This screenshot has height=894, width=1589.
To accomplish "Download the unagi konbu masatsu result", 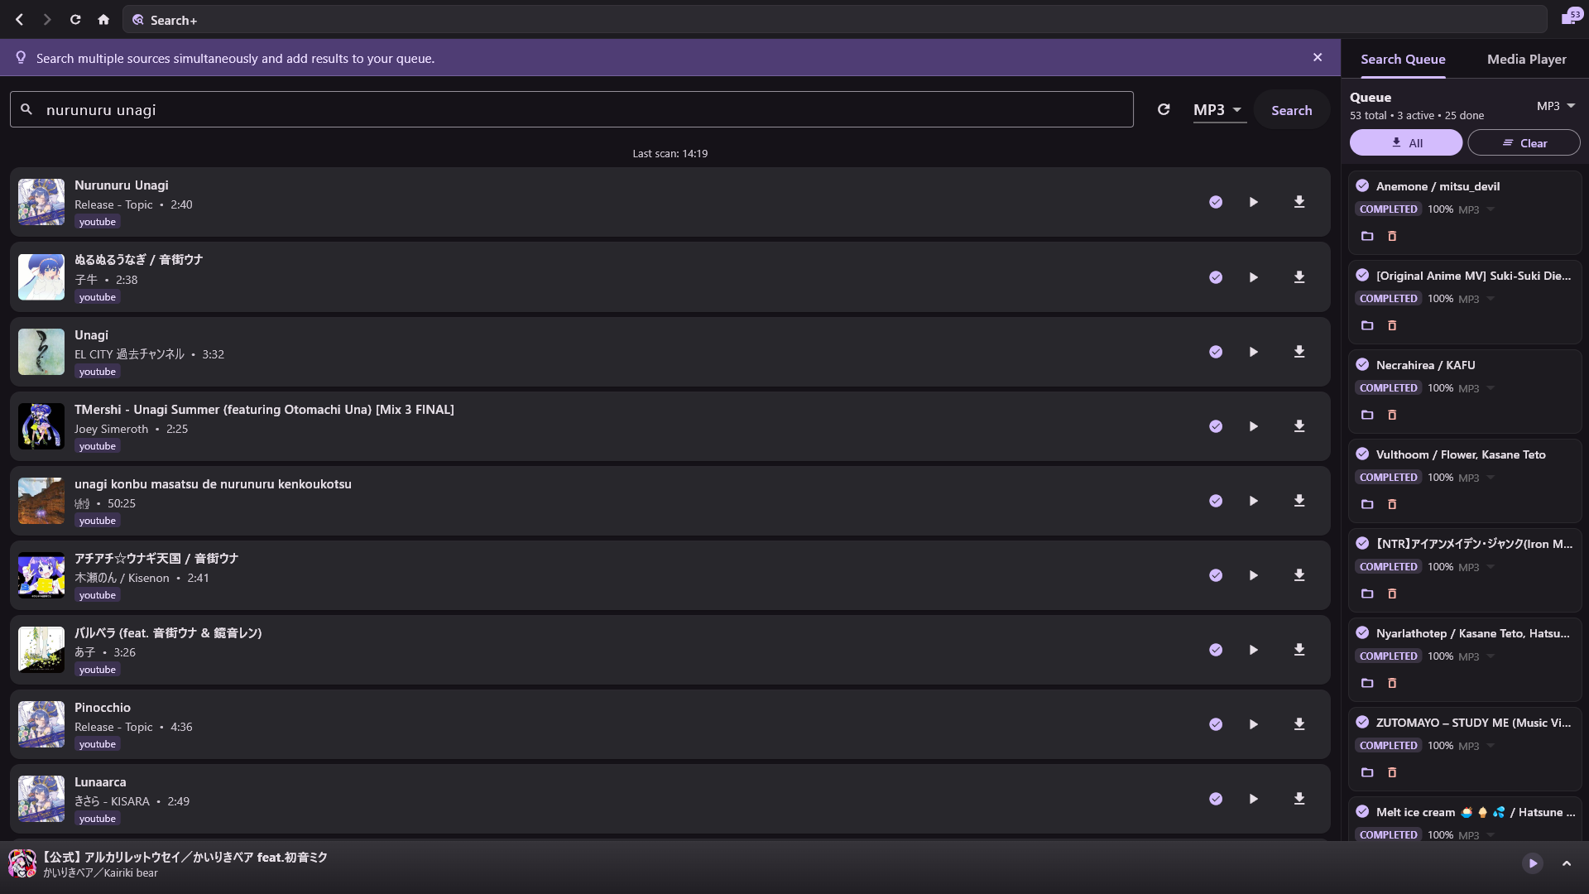I will click(1299, 501).
